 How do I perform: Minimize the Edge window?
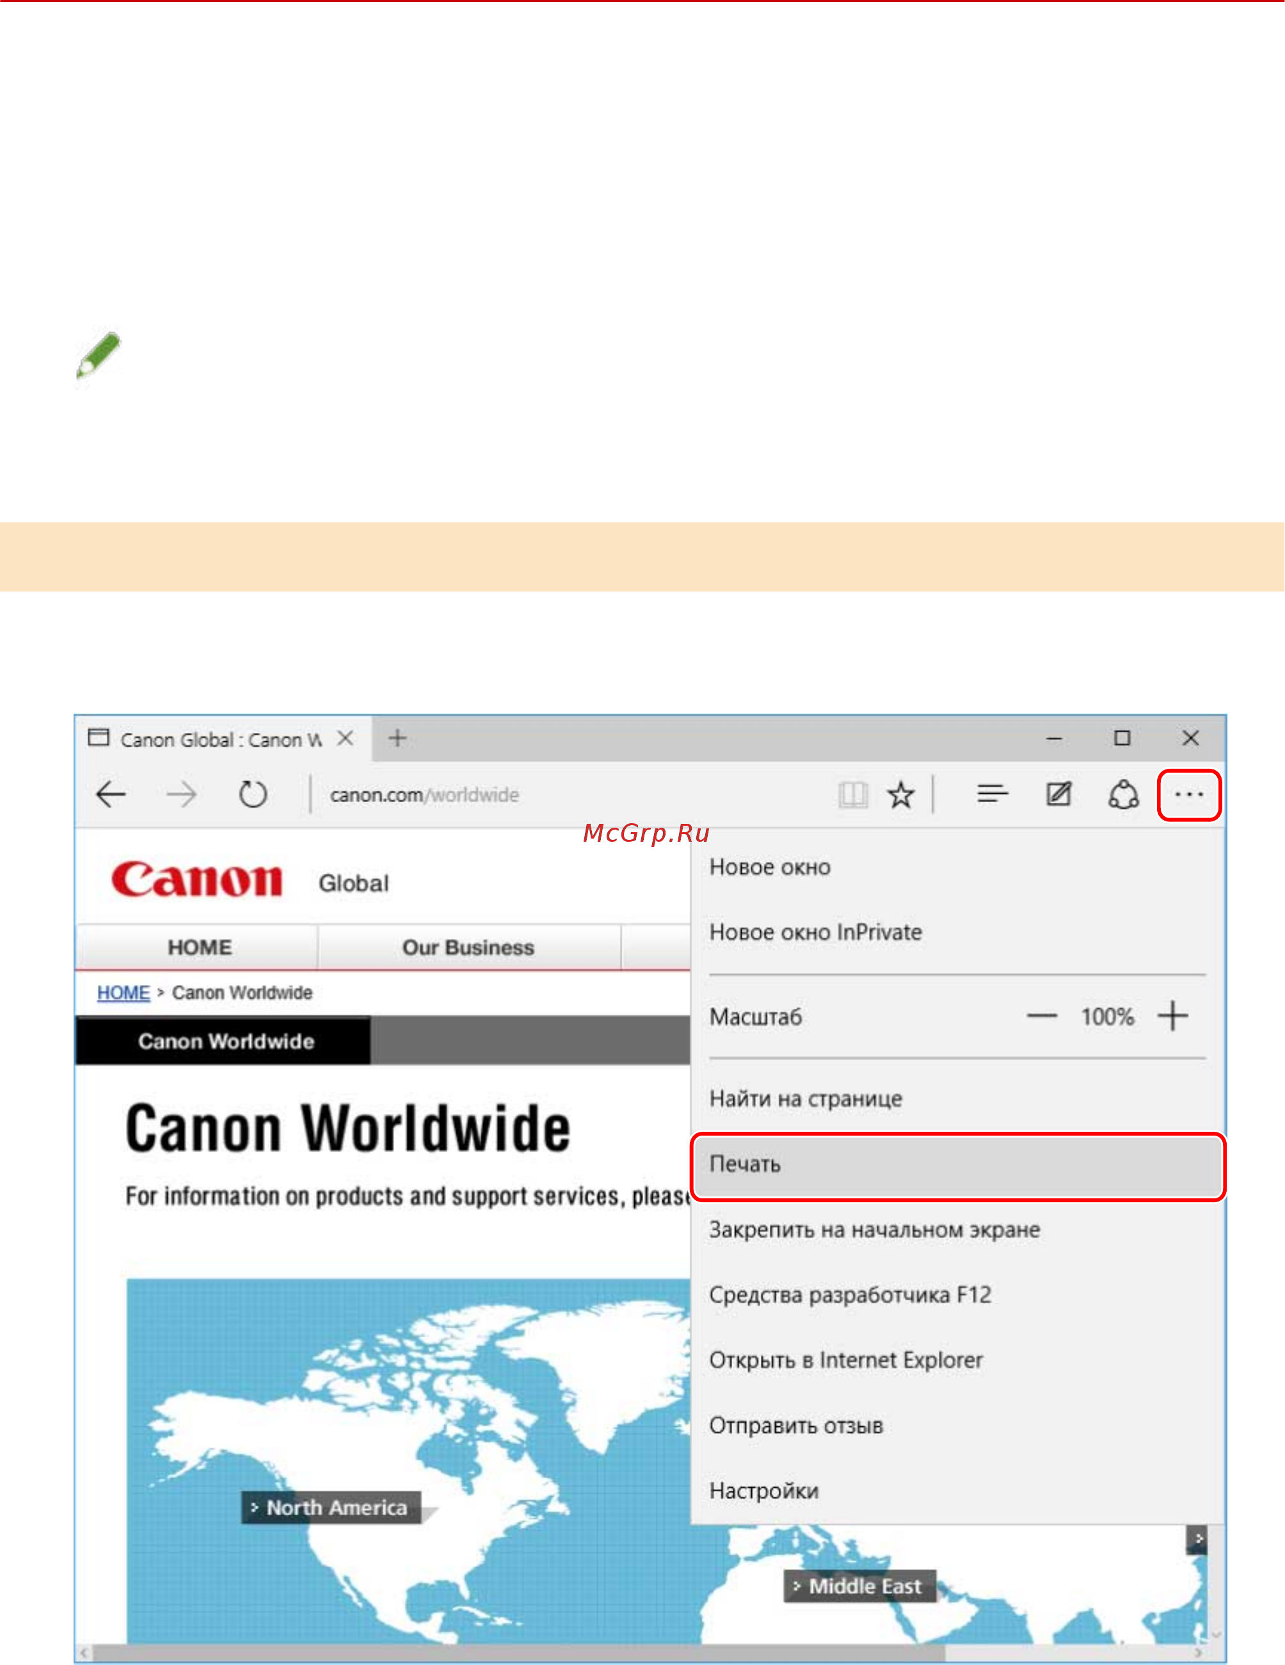pos(1054,738)
